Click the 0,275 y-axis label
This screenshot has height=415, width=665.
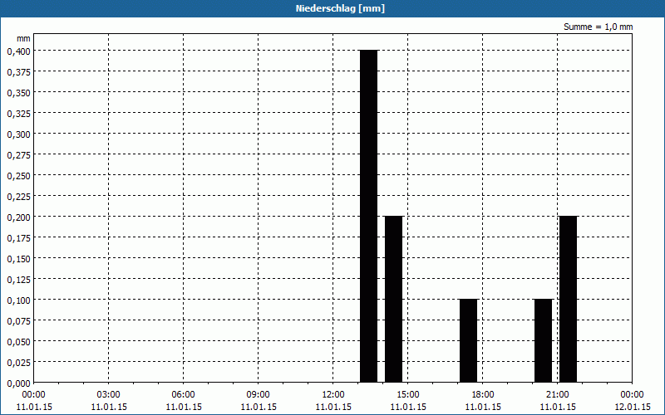point(18,155)
